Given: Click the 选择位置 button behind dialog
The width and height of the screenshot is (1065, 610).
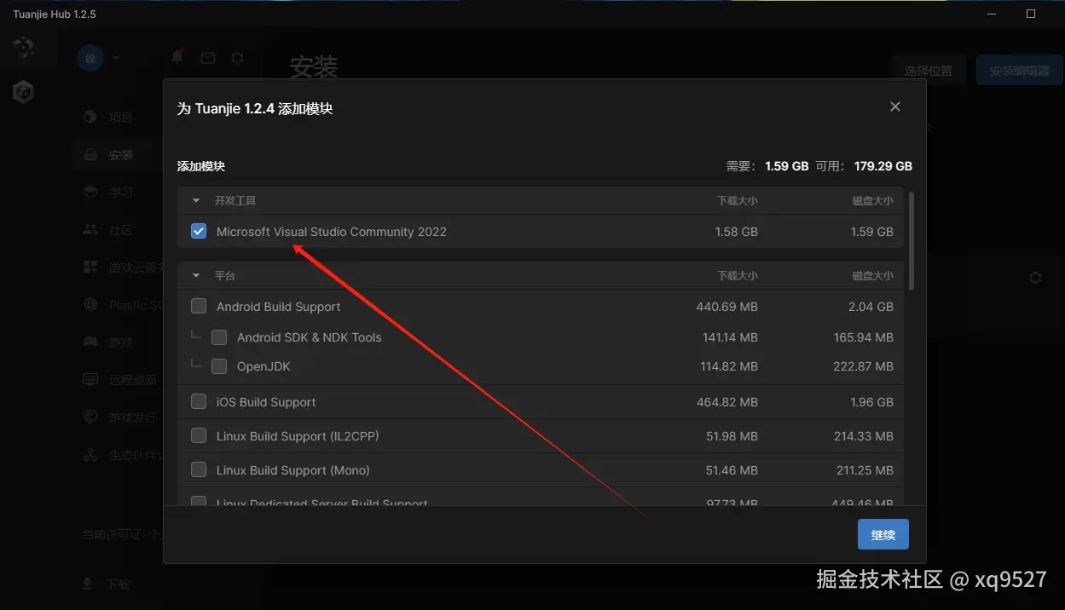Looking at the screenshot, I should 929,71.
